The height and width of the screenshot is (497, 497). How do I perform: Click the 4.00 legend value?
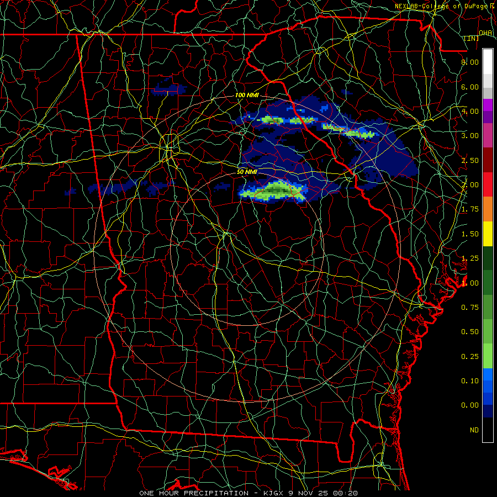tap(470, 111)
